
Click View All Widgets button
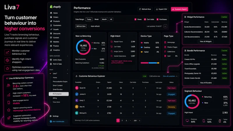[x=206, y=42]
